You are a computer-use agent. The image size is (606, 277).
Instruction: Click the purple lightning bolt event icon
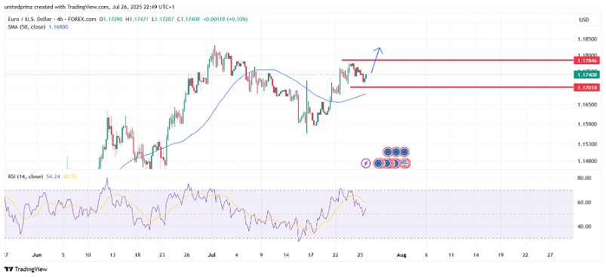pos(365,164)
